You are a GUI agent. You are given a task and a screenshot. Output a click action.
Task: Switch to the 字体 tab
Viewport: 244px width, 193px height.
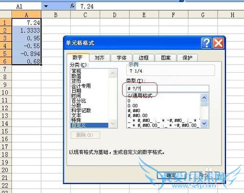click(x=122, y=58)
